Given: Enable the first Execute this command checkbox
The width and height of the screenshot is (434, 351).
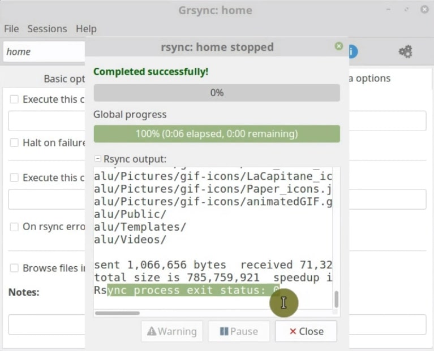Looking at the screenshot, I should (x=14, y=99).
